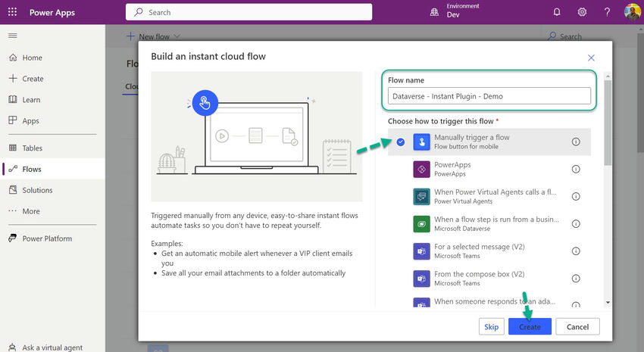Click the Environment globe icon

pyautogui.click(x=434, y=12)
